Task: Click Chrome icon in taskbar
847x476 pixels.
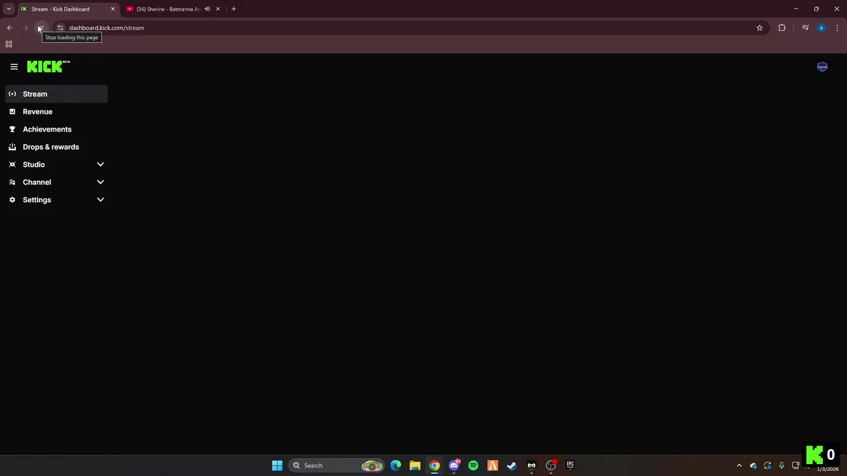Action: 434,465
